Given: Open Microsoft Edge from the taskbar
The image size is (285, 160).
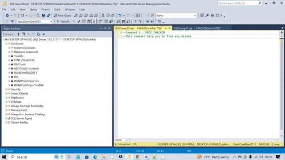Looking at the screenshot, I should click(x=95, y=157).
